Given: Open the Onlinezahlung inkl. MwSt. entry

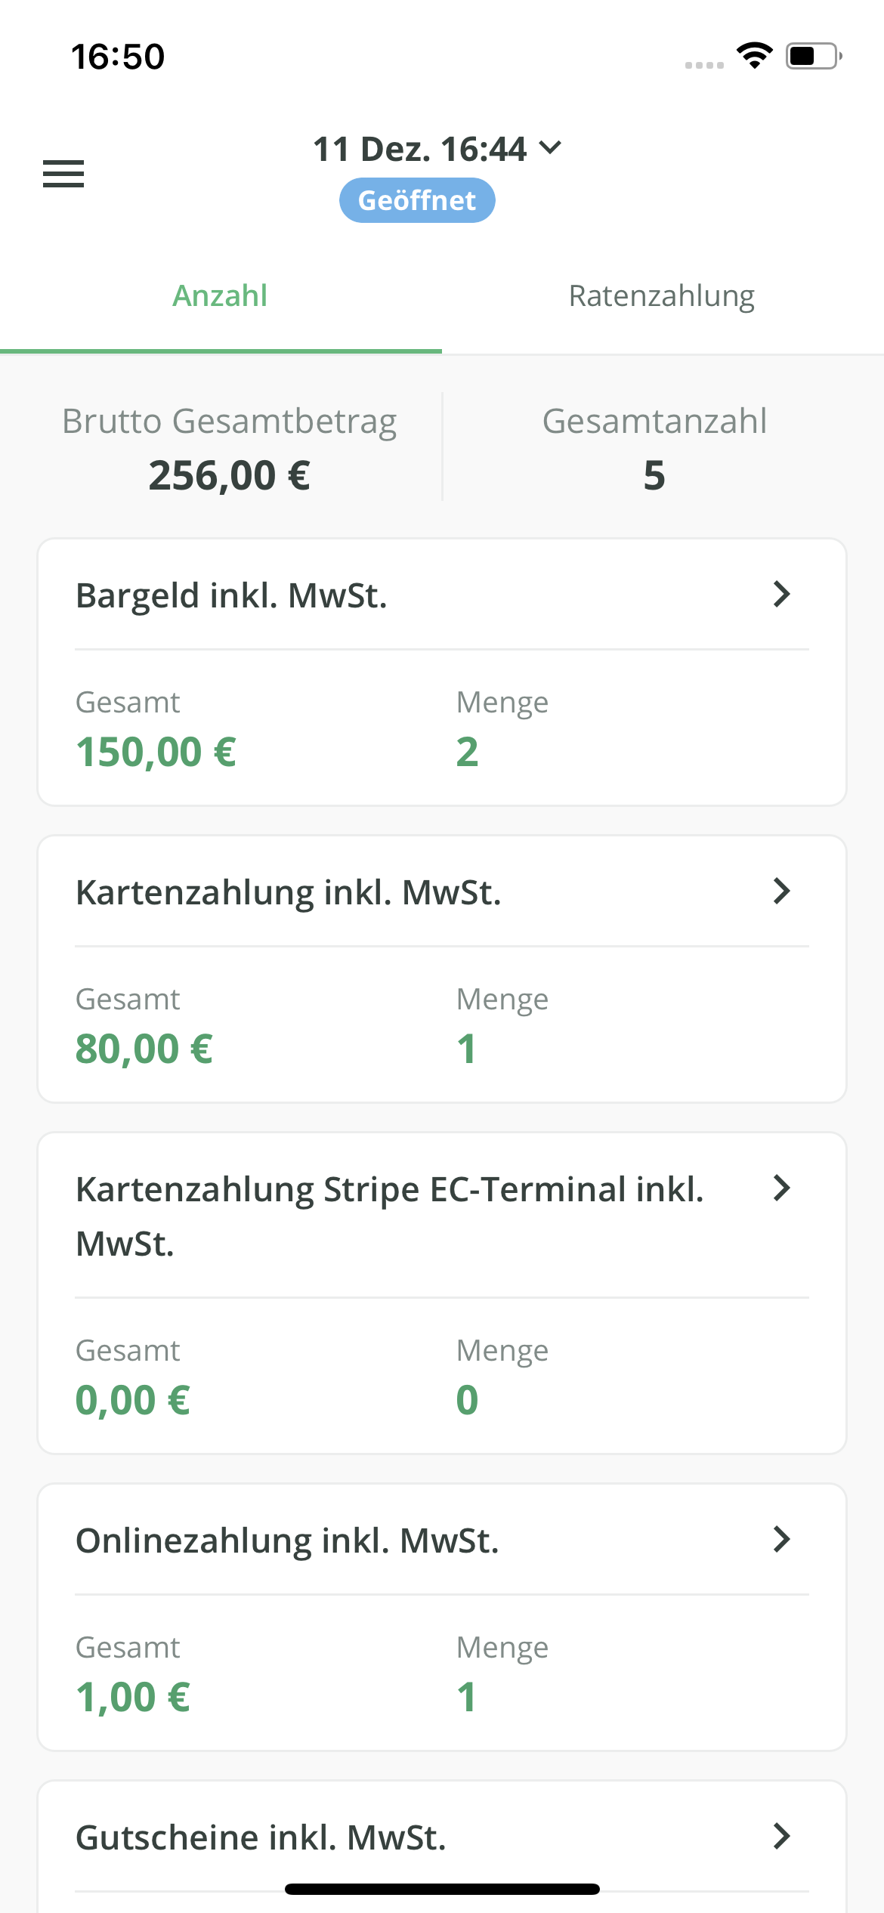Looking at the screenshot, I should pyautogui.click(x=287, y=1541).
